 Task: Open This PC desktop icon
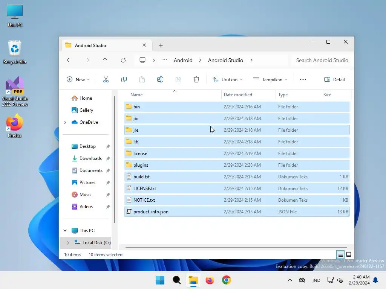(x=15, y=16)
